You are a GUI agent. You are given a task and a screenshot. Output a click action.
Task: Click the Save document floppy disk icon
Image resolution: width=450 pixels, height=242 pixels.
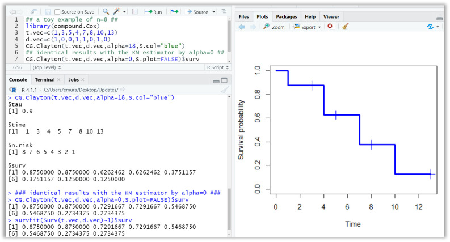48,11
